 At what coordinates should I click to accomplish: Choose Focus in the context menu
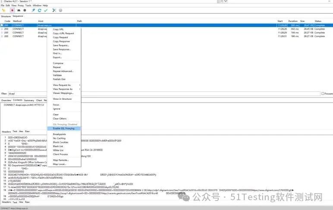click(56, 105)
